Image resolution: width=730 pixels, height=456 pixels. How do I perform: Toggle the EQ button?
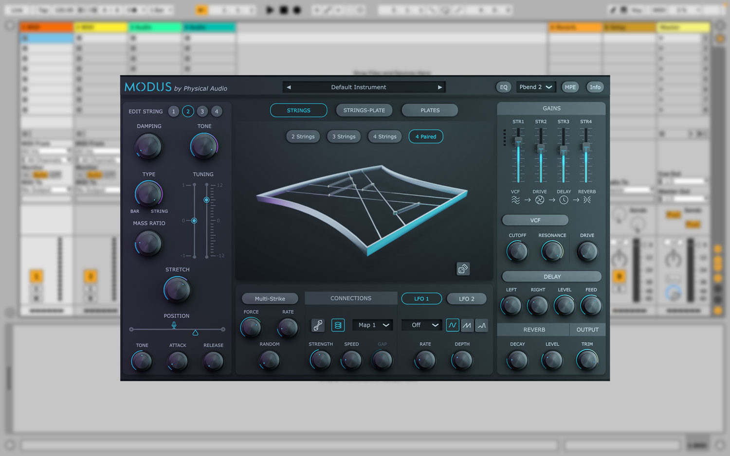(504, 87)
